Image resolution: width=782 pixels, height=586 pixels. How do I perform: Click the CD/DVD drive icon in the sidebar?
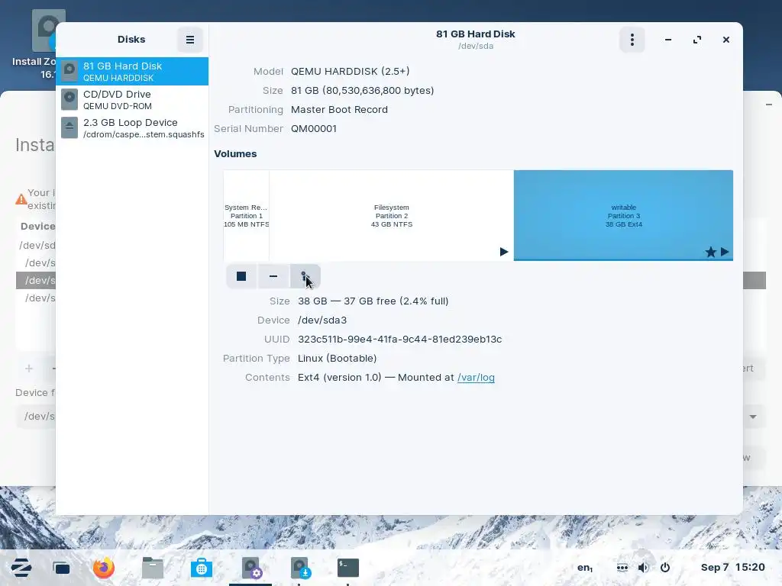(69, 100)
